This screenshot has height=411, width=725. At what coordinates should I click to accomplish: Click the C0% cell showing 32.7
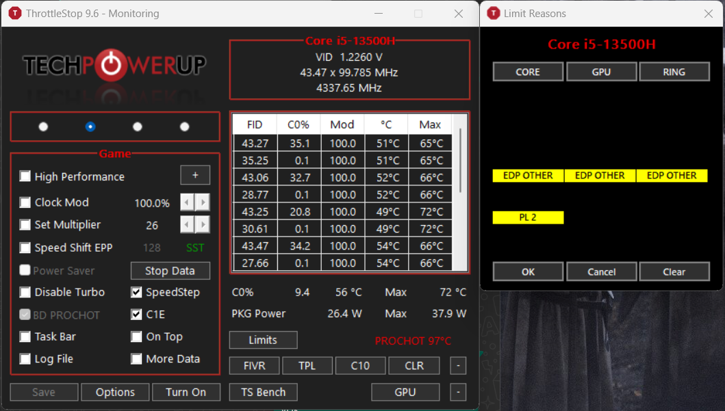(x=300, y=177)
